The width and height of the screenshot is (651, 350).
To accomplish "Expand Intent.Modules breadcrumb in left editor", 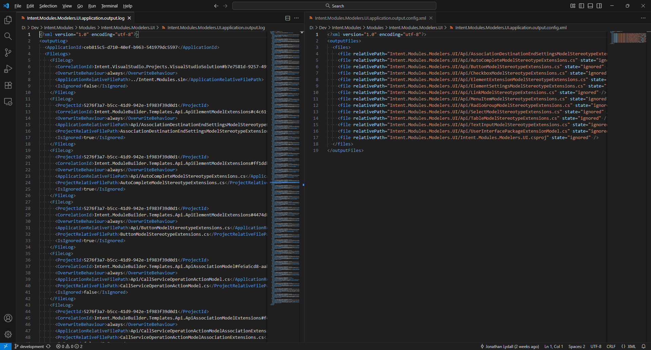I will coord(59,27).
